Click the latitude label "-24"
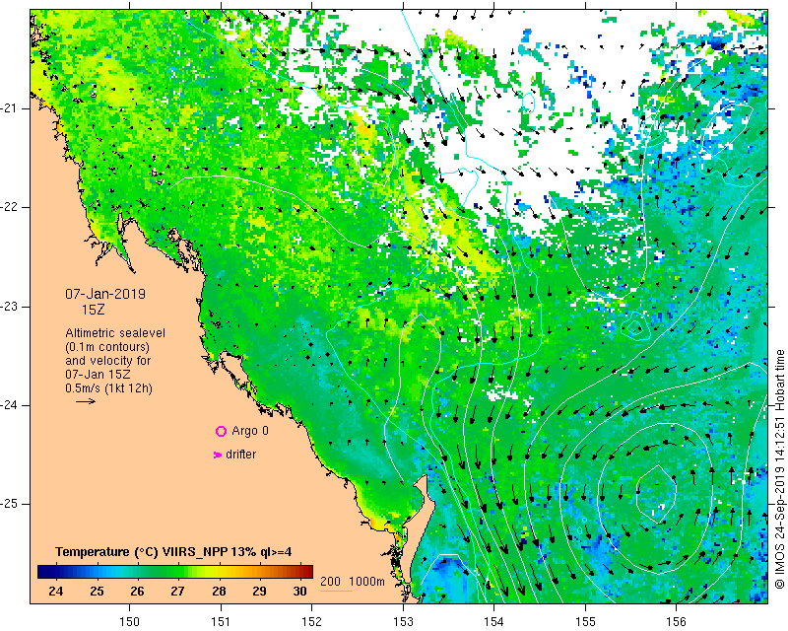Image resolution: width=788 pixels, height=631 pixels. coord(9,405)
